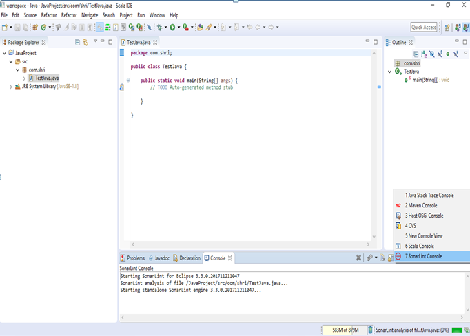Open the Refactor menu

49,14
